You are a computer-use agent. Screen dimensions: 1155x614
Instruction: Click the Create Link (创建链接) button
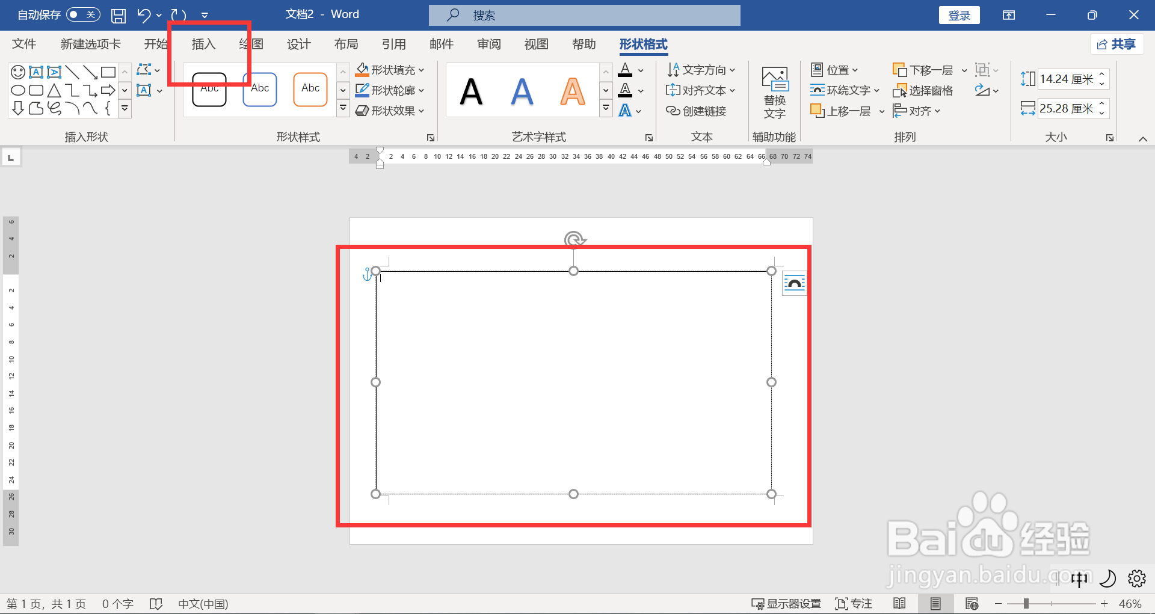pos(696,111)
